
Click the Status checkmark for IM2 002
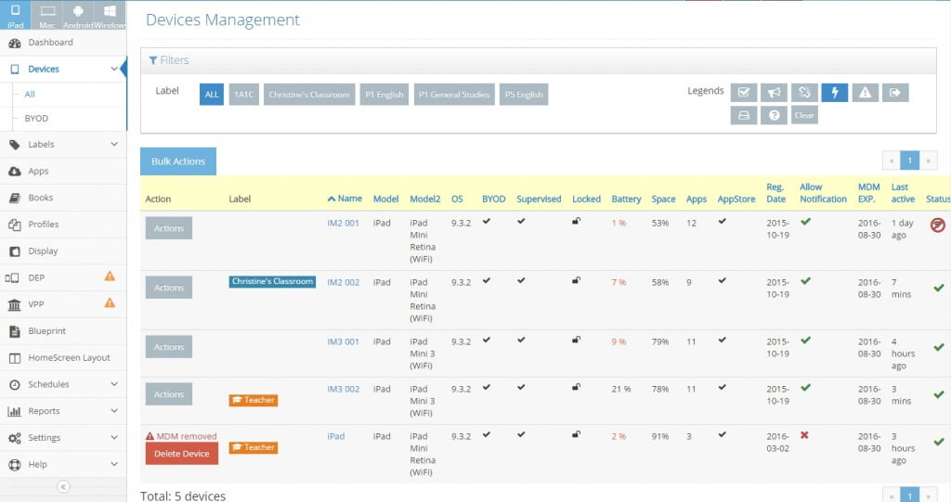tap(938, 288)
